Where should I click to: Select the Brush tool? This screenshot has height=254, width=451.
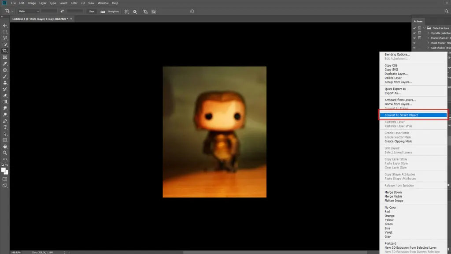[x=5, y=76]
